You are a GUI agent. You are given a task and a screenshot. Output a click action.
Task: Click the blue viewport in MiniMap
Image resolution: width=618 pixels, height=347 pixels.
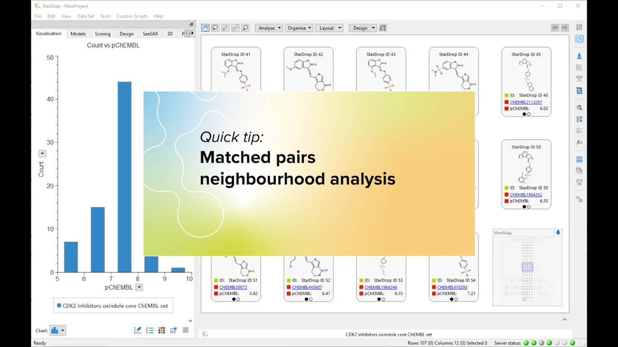pos(527,267)
